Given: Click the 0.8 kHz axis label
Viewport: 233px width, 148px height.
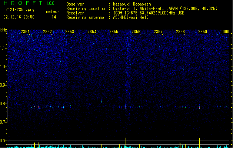Looking at the screenshot, I should pos(3,104).
